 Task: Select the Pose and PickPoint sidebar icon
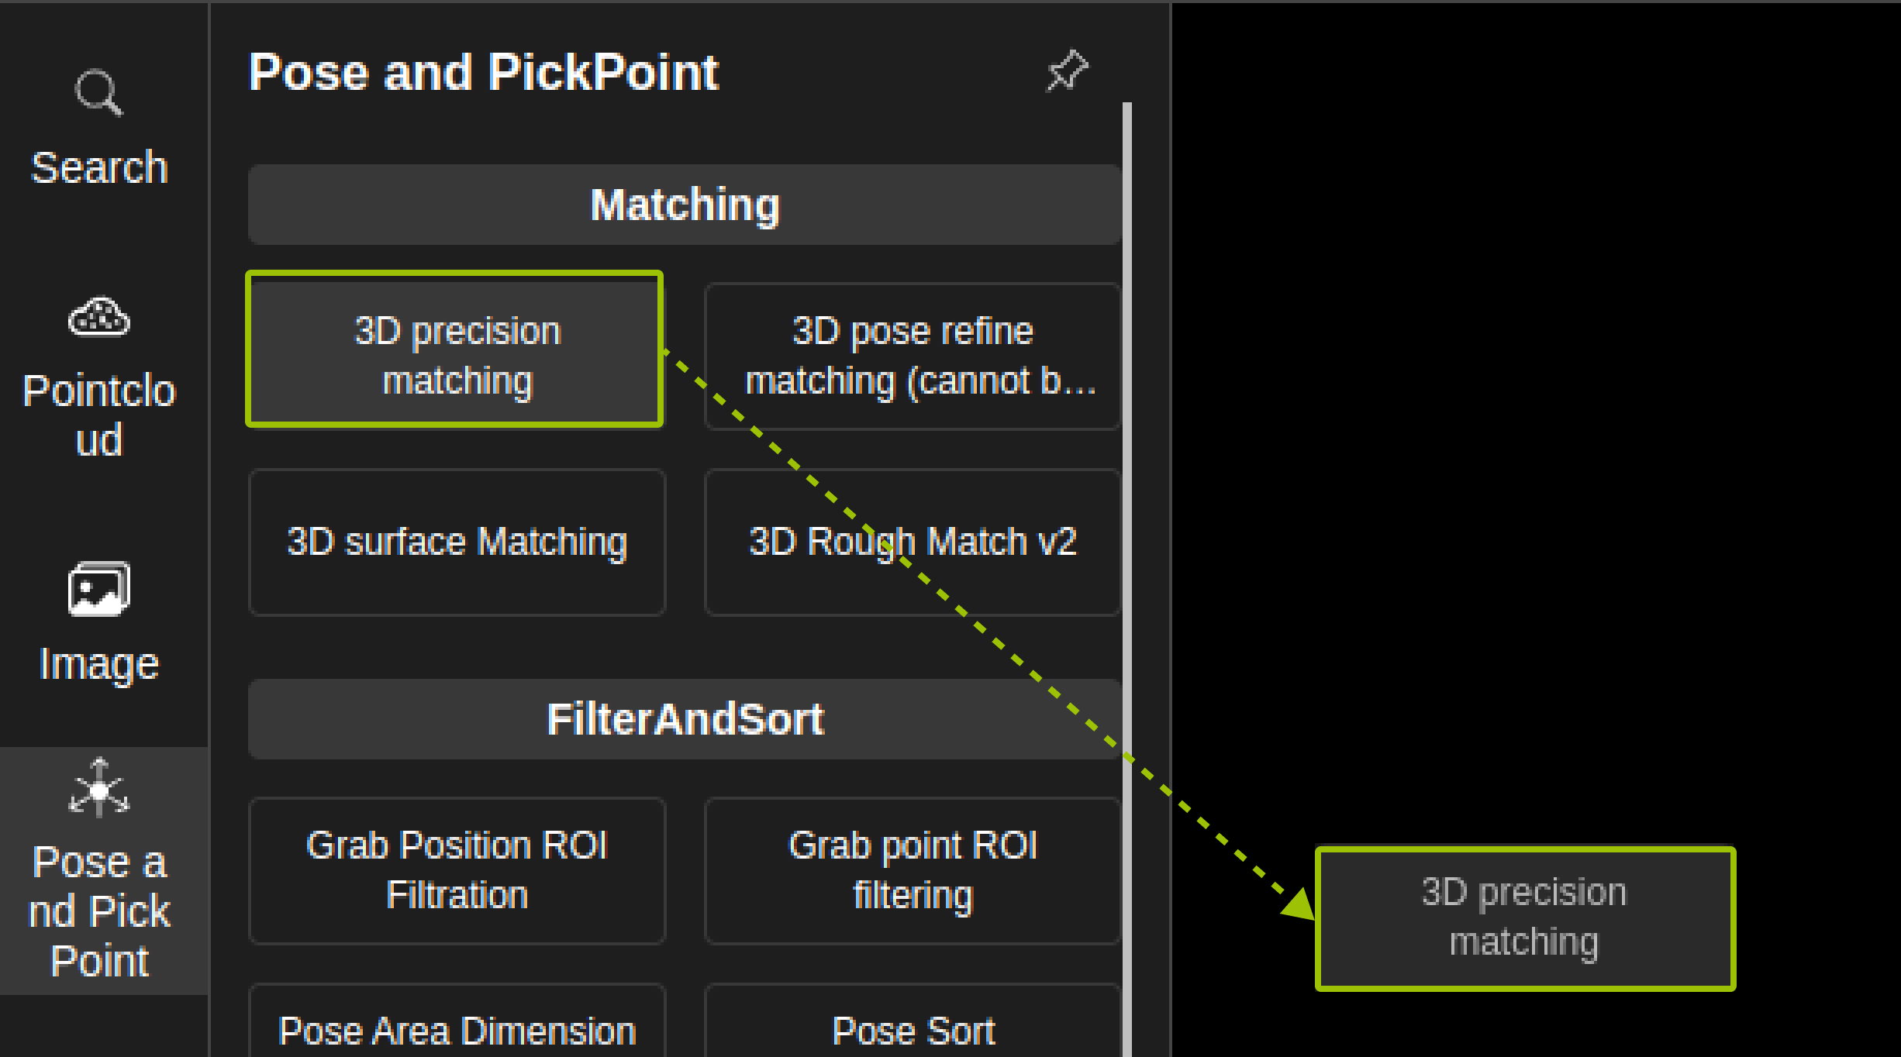pos(99,787)
